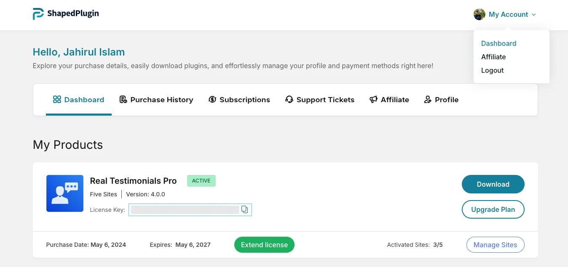This screenshot has width=568, height=267.
Task: Click the Extend license button
Action: [264, 245]
